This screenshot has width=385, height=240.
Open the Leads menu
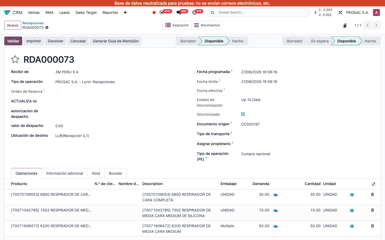click(x=64, y=13)
